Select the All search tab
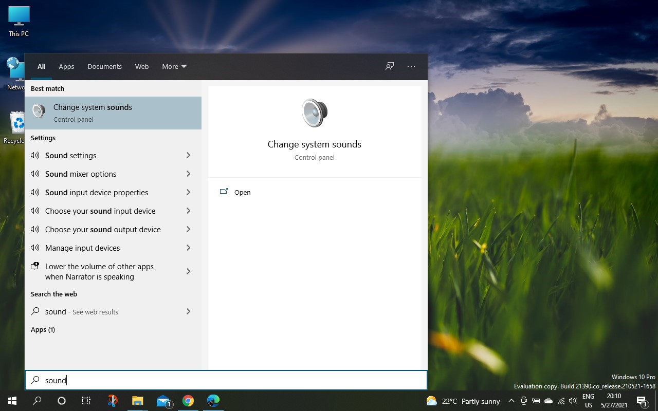 42,66
